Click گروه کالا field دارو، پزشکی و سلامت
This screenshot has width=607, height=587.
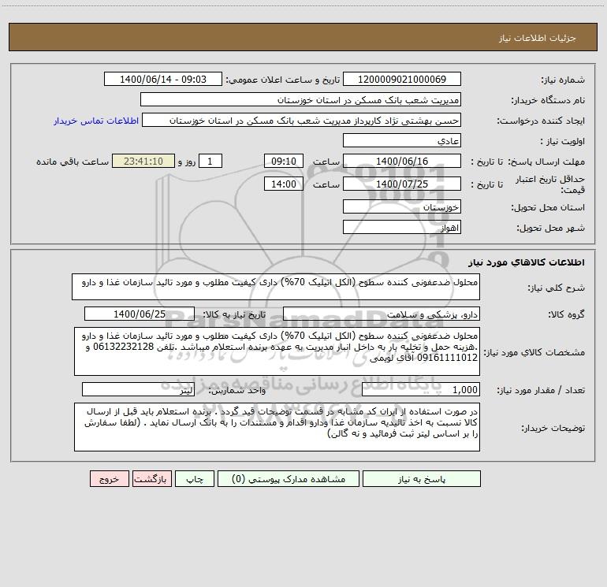tap(382, 314)
